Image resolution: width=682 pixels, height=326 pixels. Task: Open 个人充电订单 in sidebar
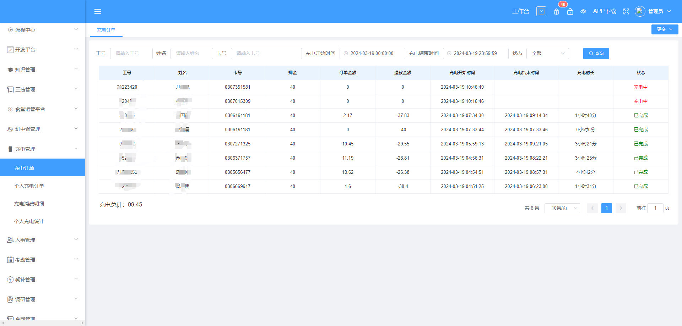43,186
